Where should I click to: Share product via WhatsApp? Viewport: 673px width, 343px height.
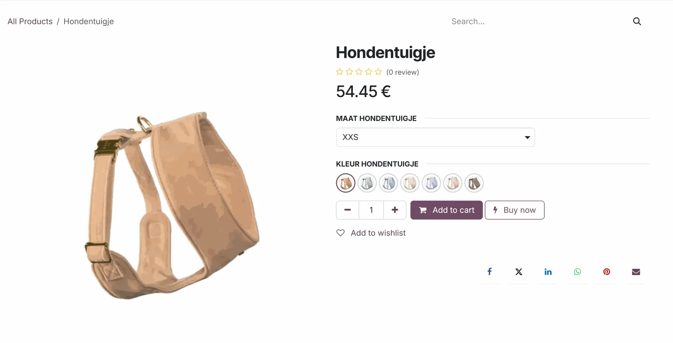point(577,272)
